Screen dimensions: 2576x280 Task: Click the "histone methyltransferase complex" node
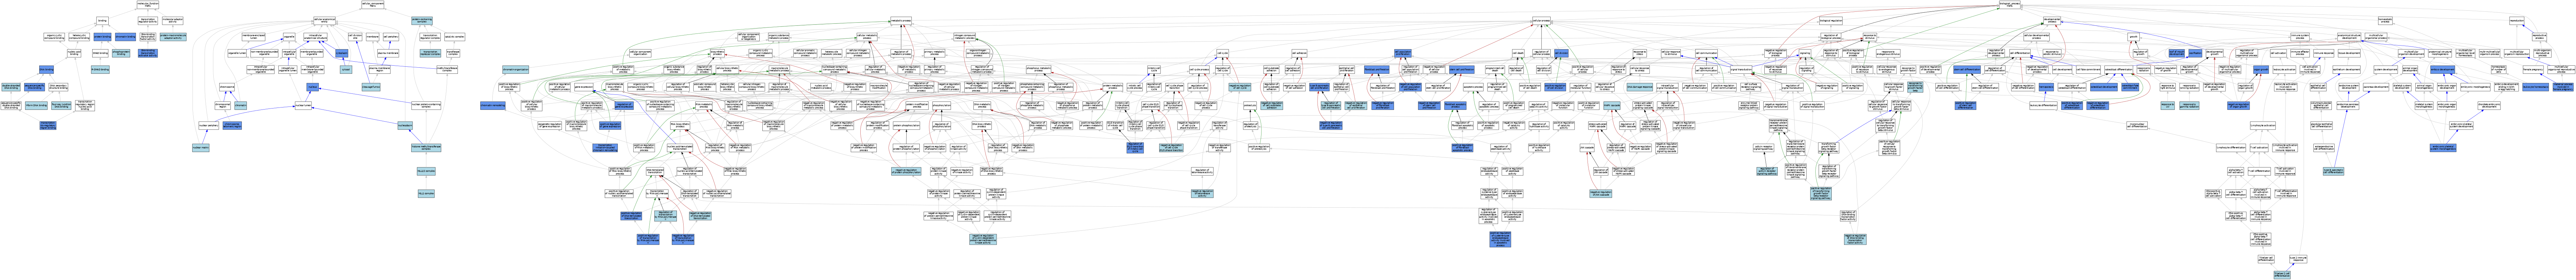(x=426, y=148)
